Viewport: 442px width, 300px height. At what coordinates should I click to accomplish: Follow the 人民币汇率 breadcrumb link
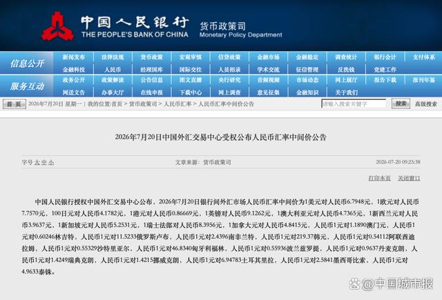(177, 104)
